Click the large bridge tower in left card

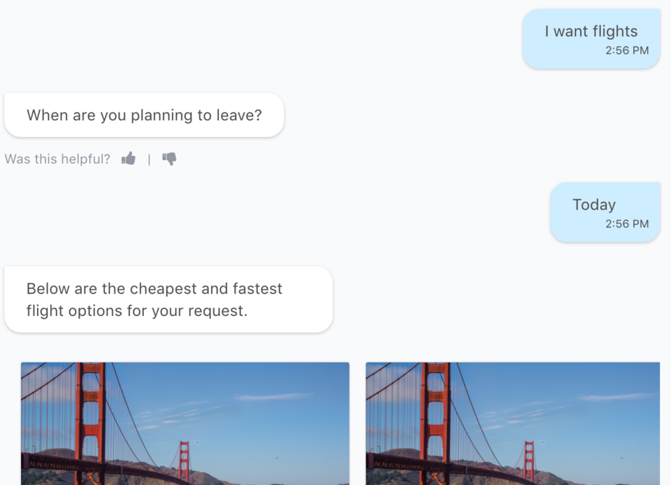[x=90, y=424]
